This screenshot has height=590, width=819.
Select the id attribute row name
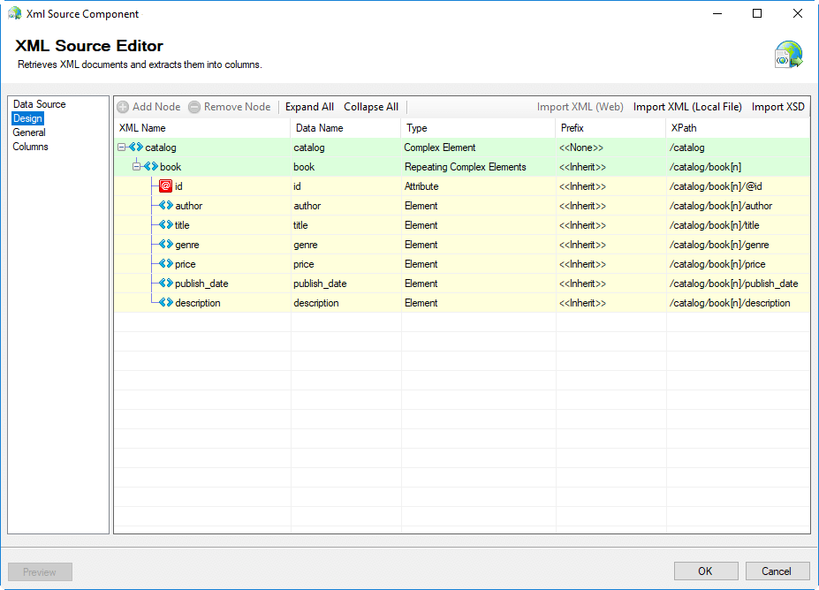(x=178, y=186)
